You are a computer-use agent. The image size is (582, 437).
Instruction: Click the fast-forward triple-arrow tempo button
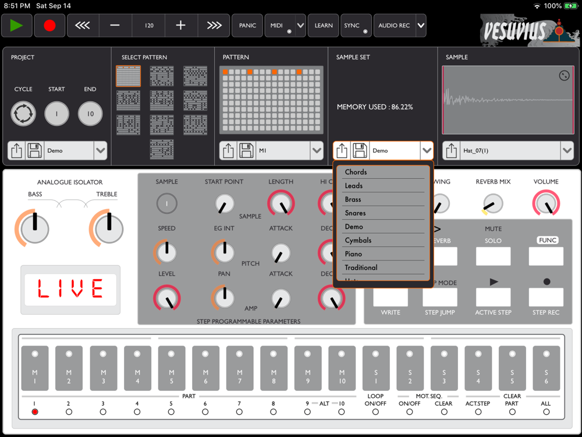click(x=214, y=26)
